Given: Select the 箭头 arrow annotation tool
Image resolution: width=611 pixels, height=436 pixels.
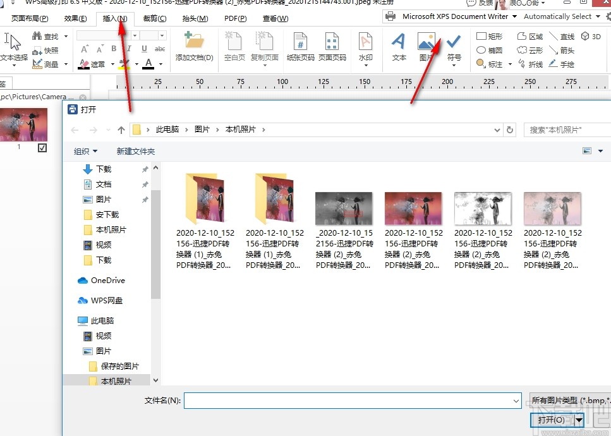Looking at the screenshot, I should [x=567, y=51].
